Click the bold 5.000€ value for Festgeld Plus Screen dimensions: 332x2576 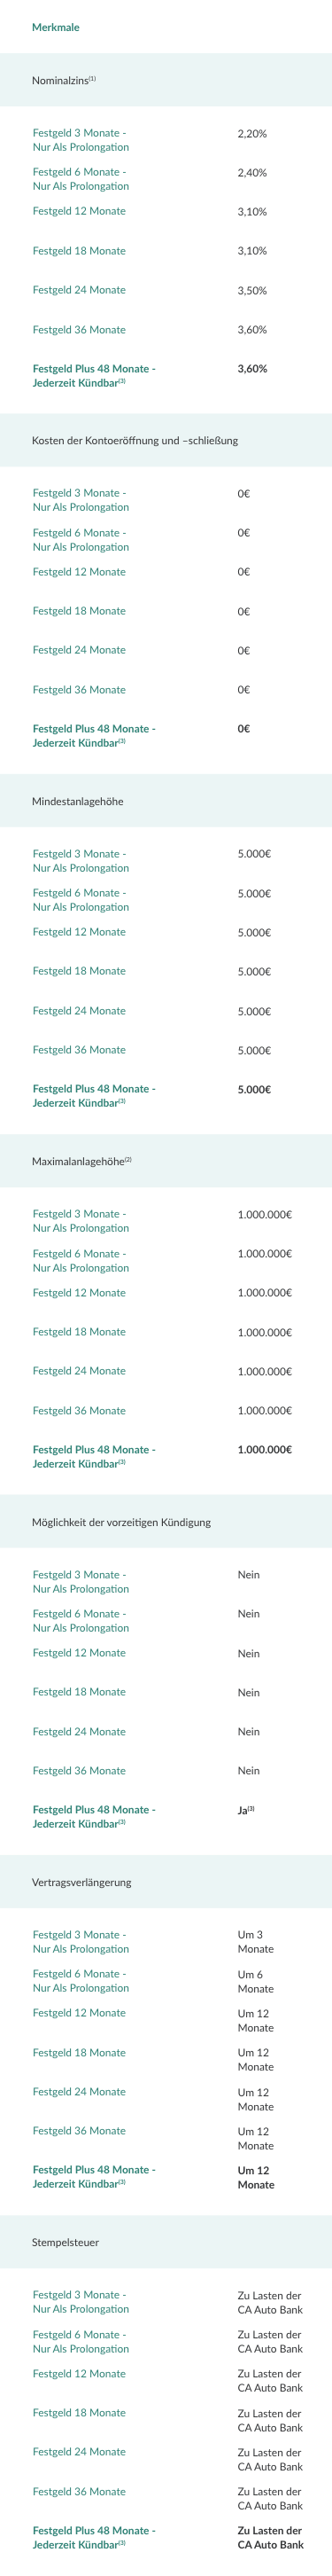coord(254,1089)
